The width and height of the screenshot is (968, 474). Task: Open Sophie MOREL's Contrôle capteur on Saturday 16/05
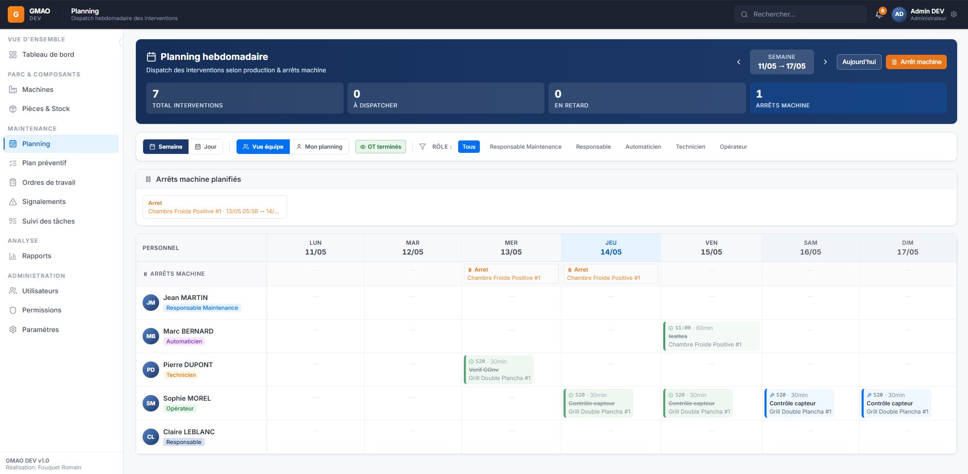[799, 403]
